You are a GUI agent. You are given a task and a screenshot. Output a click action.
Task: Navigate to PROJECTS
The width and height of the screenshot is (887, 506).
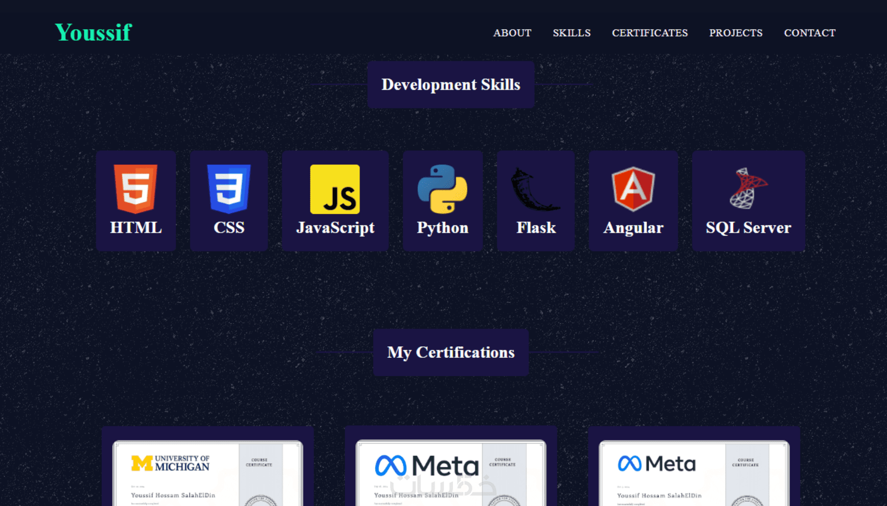click(x=736, y=33)
